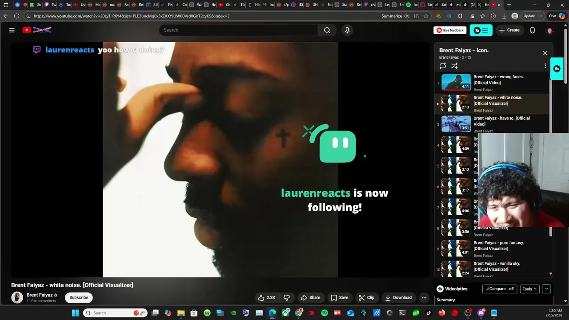
Task: Open the YouTube hamburger guide menu
Action: (x=12, y=30)
